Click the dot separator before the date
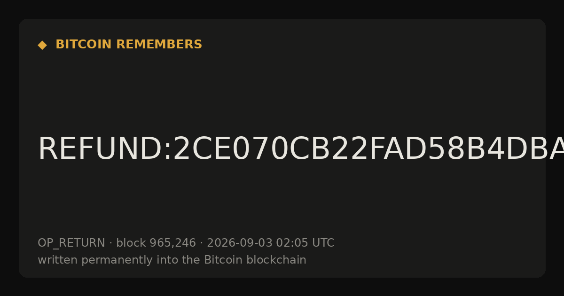 201,243
